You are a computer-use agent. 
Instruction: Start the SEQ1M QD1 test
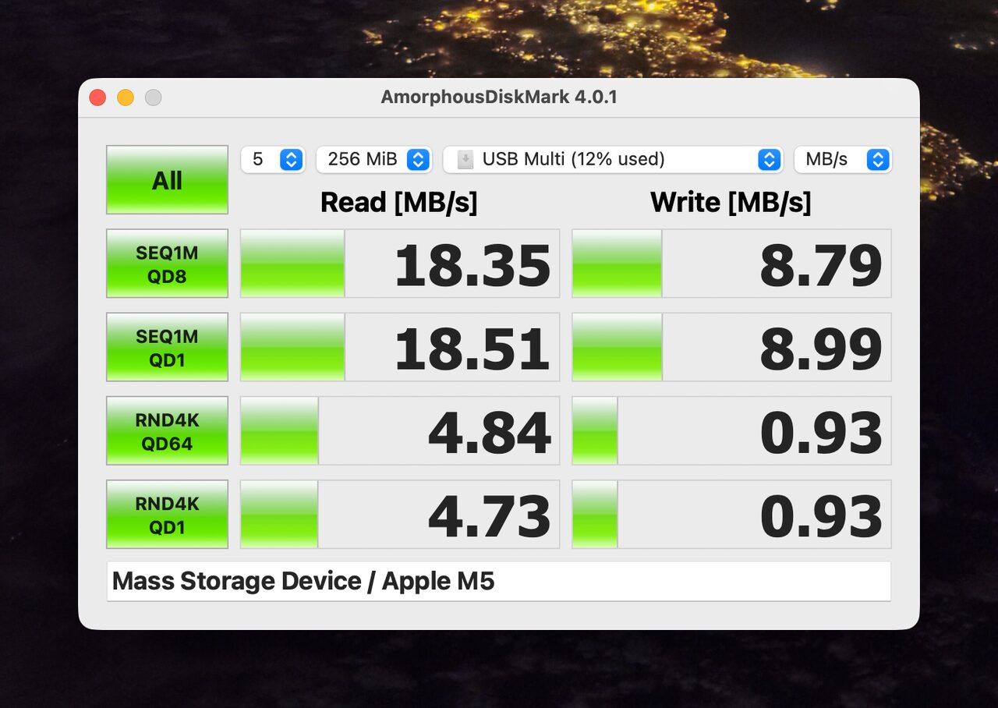[x=167, y=347]
